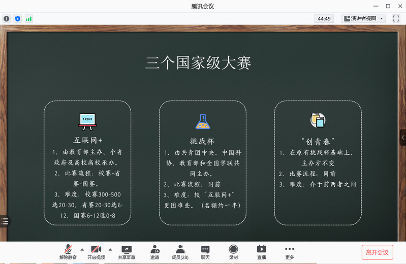
Task: Expand video options arrow beside 开启视频
Action: [110, 249]
